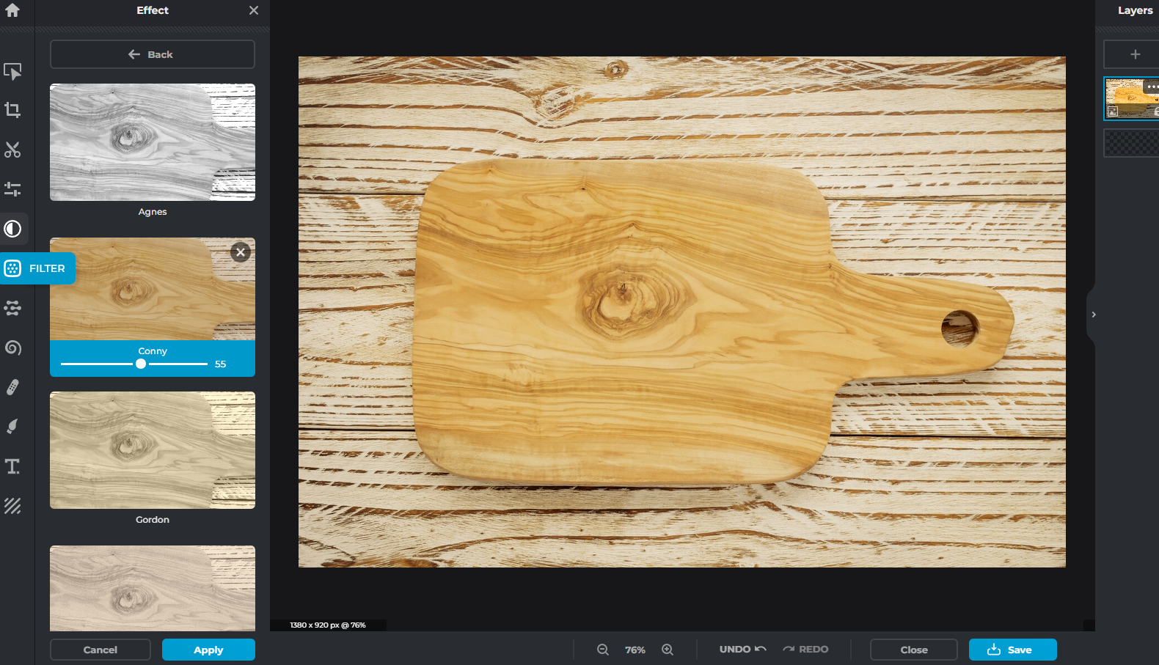Image resolution: width=1159 pixels, height=665 pixels.
Task: Save the edited image
Action: 1012,650
